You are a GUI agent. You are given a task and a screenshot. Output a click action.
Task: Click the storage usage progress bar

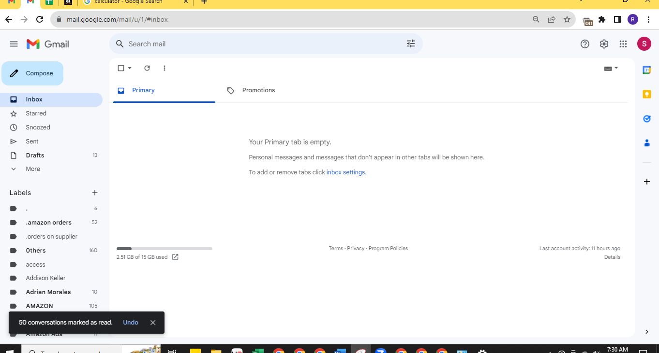165,249
